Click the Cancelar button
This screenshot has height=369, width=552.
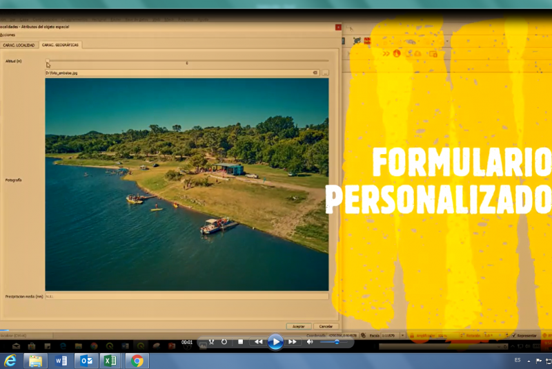point(326,326)
